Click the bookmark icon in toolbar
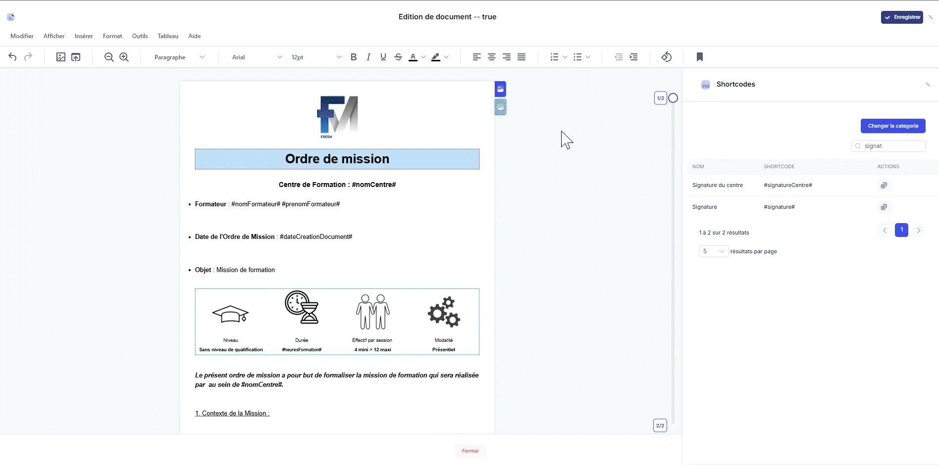Image resolution: width=939 pixels, height=465 pixels. coord(699,57)
